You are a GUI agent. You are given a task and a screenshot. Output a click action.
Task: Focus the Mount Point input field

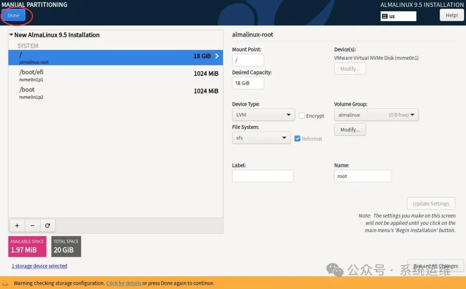click(x=248, y=60)
